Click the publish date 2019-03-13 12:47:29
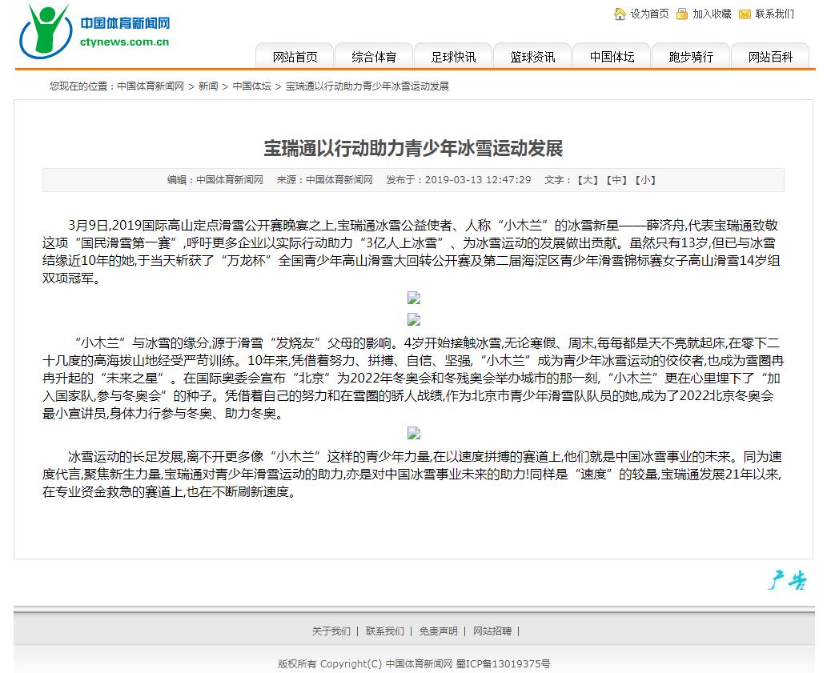The image size is (827, 673). (x=478, y=180)
